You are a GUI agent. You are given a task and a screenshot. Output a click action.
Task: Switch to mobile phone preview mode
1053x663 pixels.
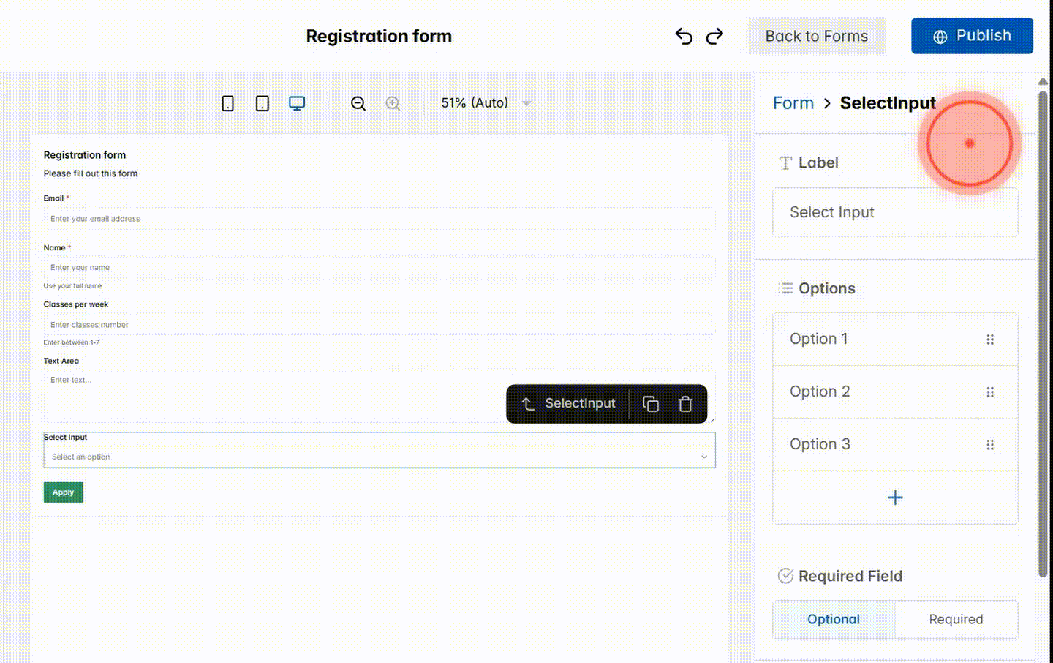tap(227, 103)
